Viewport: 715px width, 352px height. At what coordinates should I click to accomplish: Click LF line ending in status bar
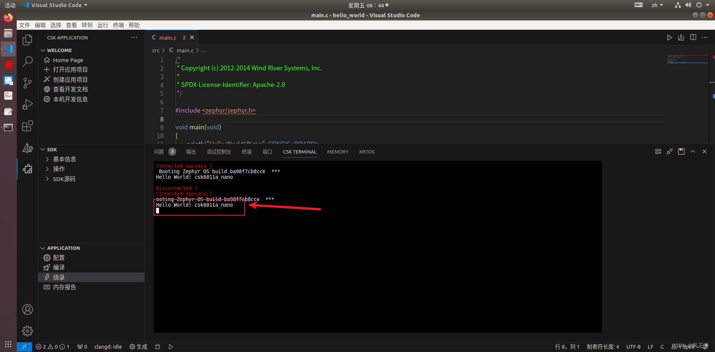(650, 347)
